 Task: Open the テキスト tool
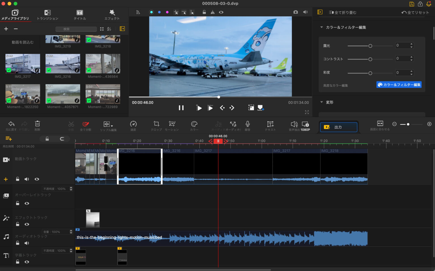270,126
